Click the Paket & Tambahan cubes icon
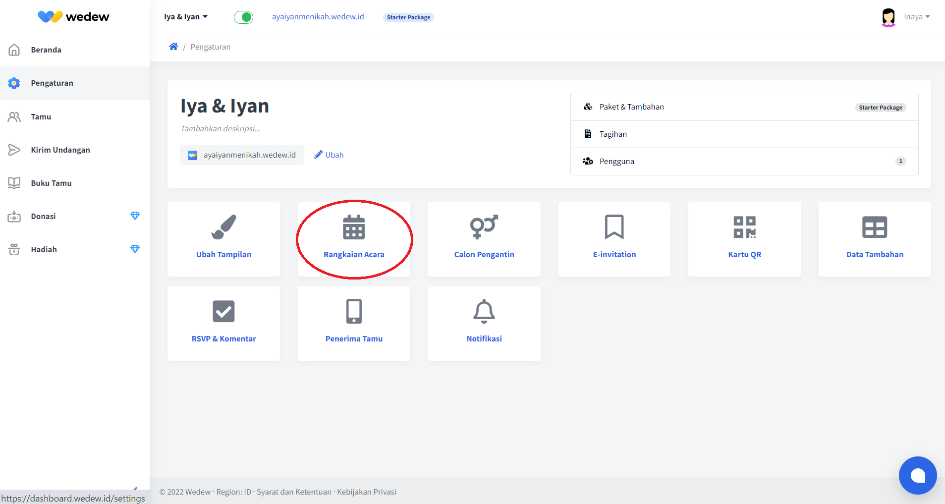The image size is (945, 504). 588,107
